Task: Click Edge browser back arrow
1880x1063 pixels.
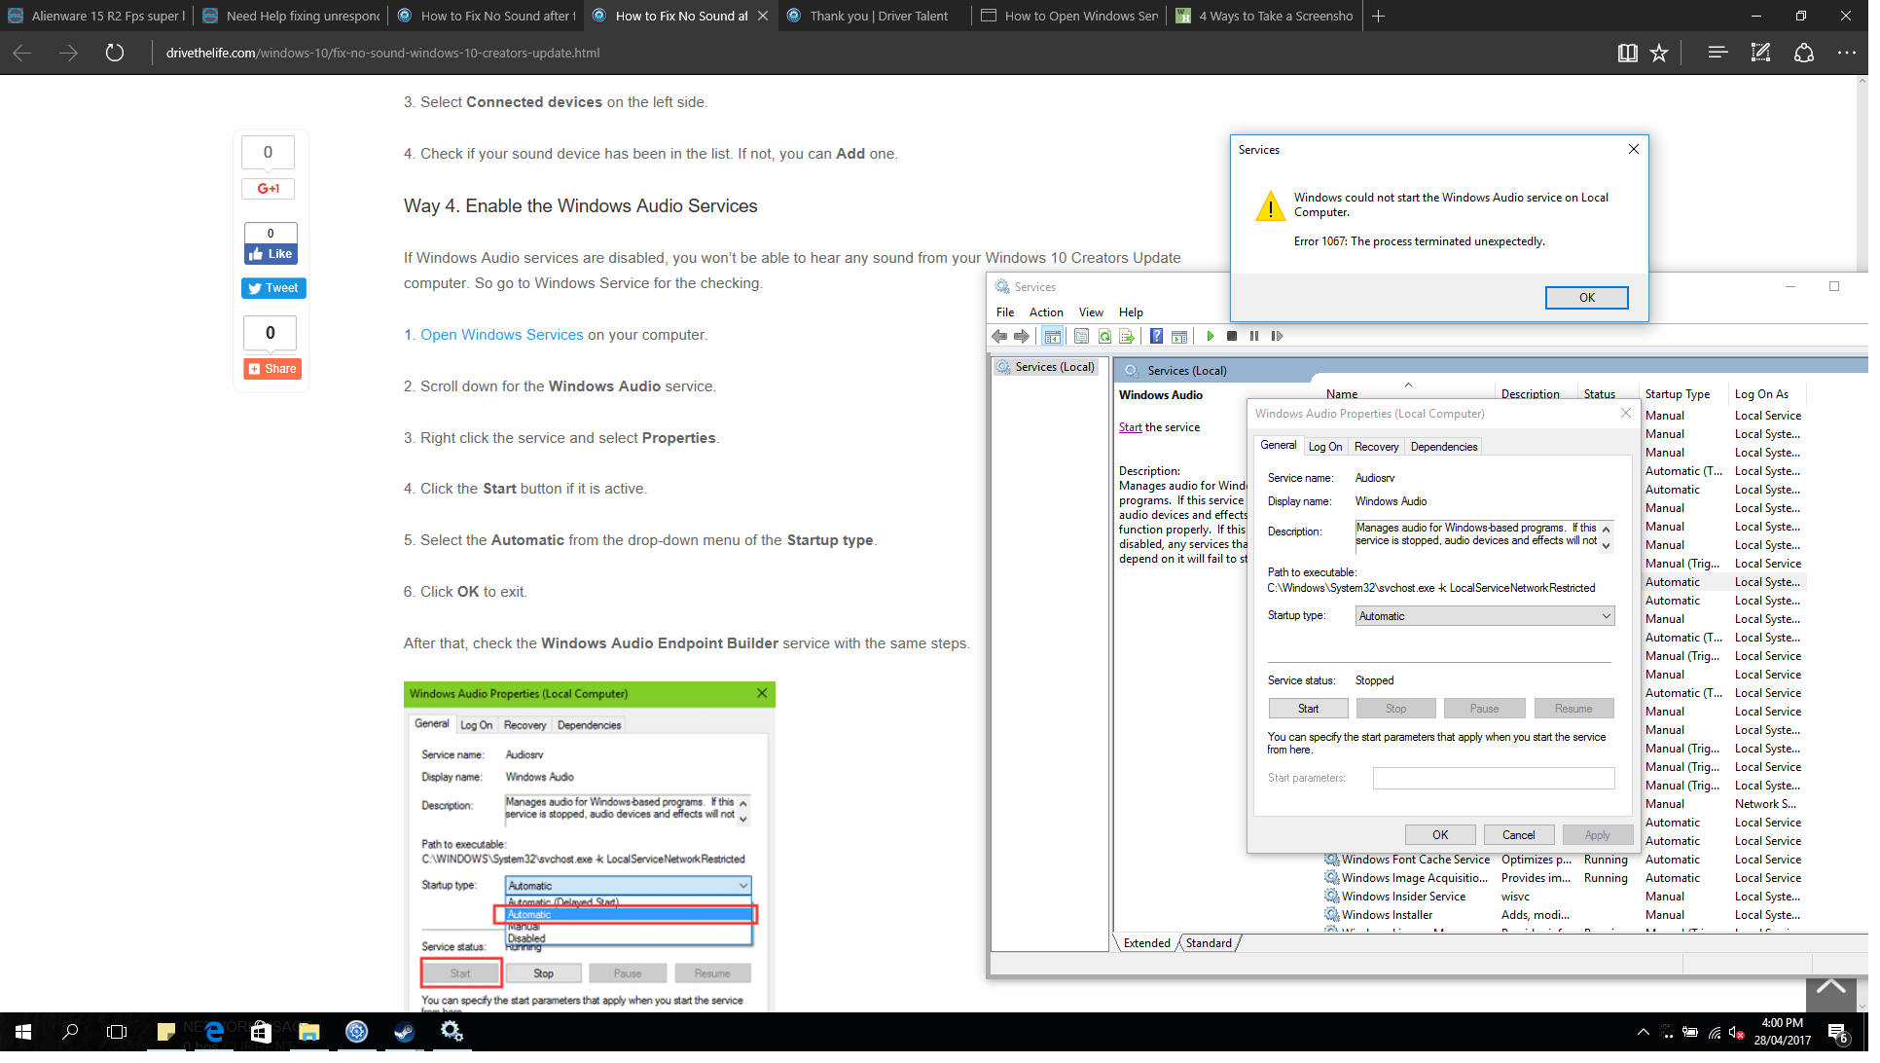Action: [x=22, y=54]
